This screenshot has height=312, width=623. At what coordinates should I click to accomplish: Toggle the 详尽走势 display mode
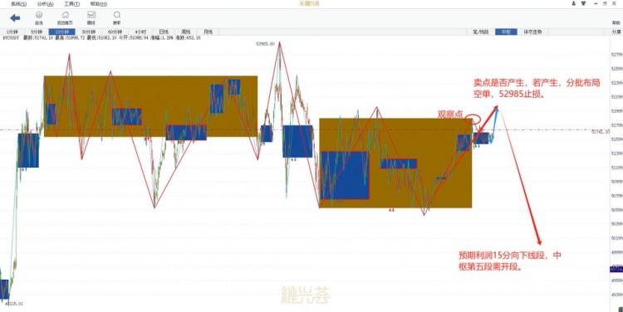532,32
